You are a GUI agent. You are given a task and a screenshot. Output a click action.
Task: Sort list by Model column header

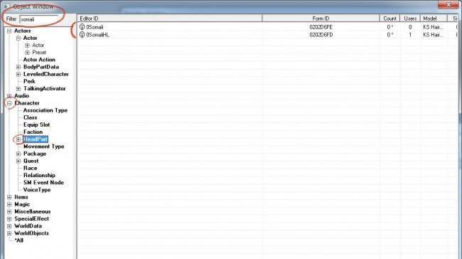pos(434,18)
